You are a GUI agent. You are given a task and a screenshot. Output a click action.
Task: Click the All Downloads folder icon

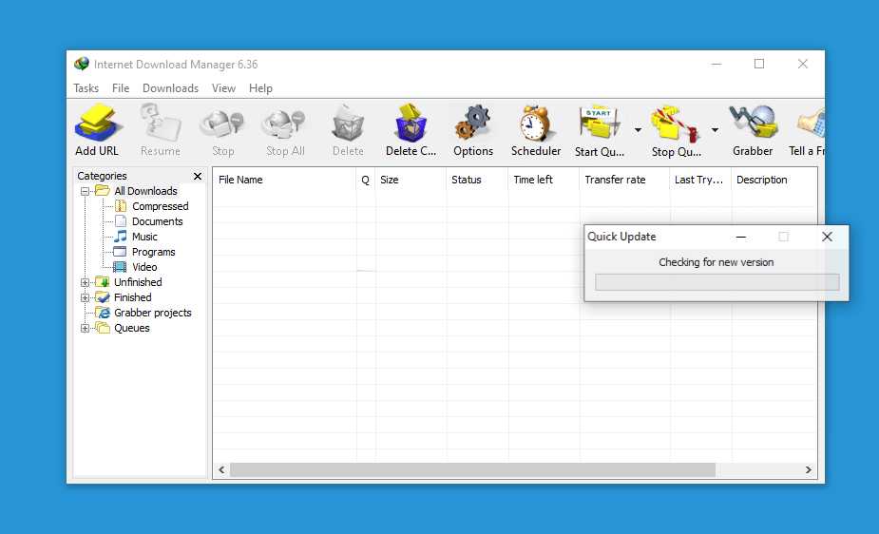pyautogui.click(x=102, y=191)
